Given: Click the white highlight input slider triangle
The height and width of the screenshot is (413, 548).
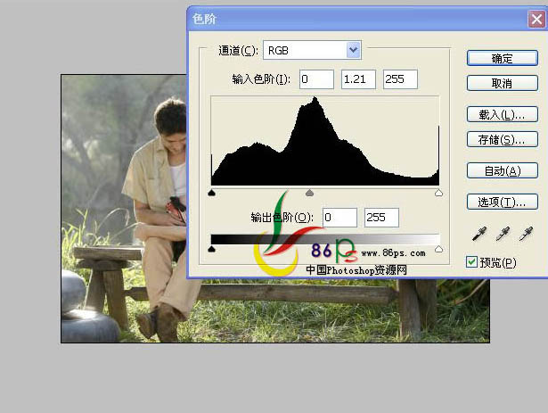Looking at the screenshot, I should click(x=438, y=192).
